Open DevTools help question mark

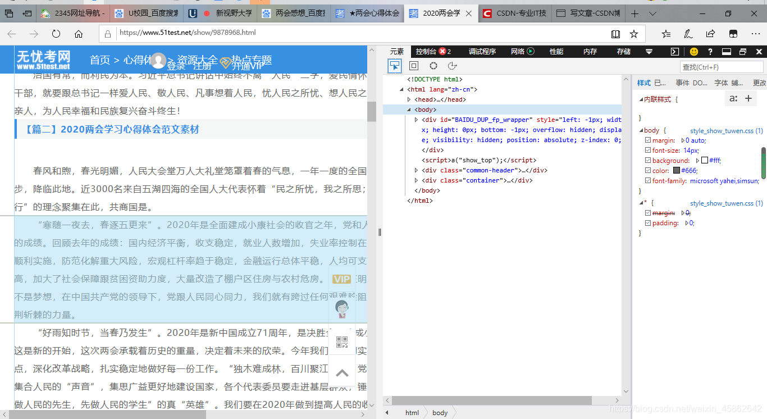[710, 52]
